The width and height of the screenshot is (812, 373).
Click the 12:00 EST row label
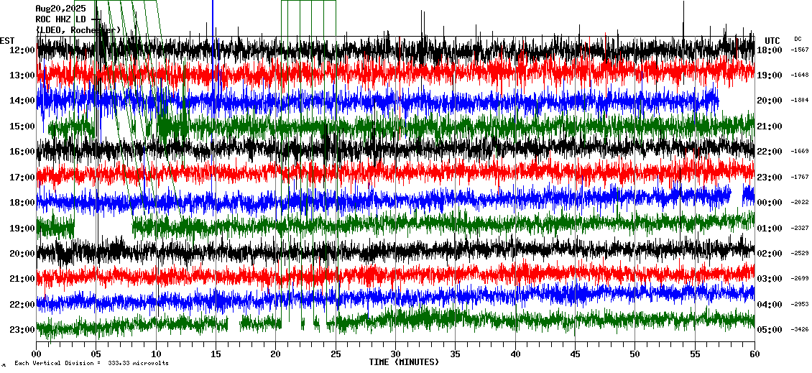coord(24,50)
